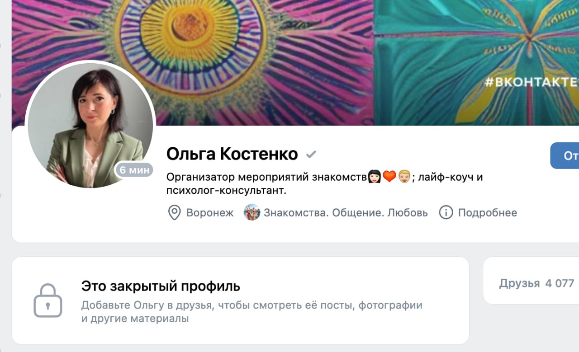Screen dimensions: 579x352
Task: Open the Подробнее details link
Action: pos(487,212)
